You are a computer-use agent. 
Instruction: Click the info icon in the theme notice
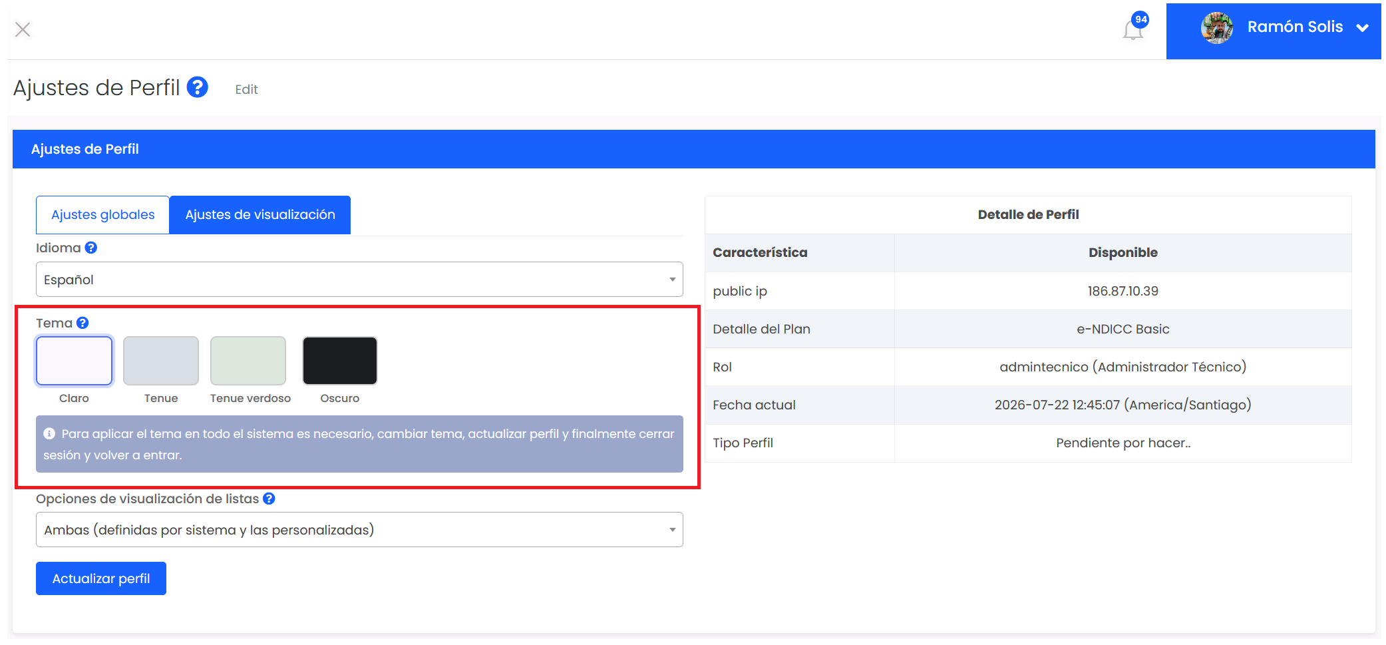click(49, 433)
